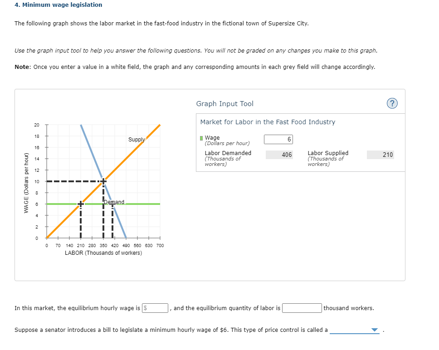Click the green wage legend swatch
The height and width of the screenshot is (350, 439).
(201, 138)
